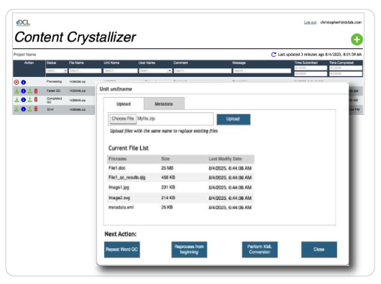Click the Close button in dialog
The image size is (381, 284).
click(318, 249)
